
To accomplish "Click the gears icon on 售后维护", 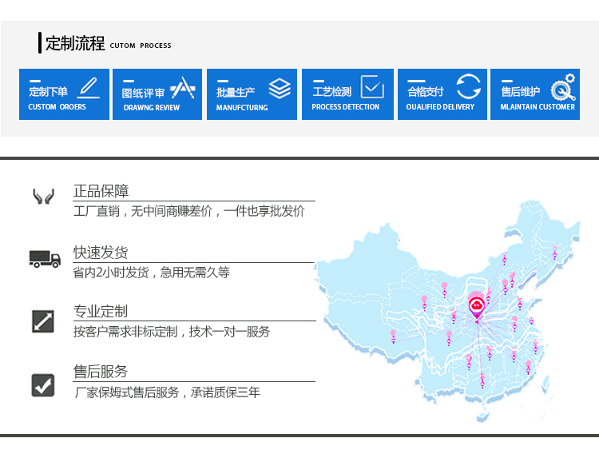I will (563, 86).
